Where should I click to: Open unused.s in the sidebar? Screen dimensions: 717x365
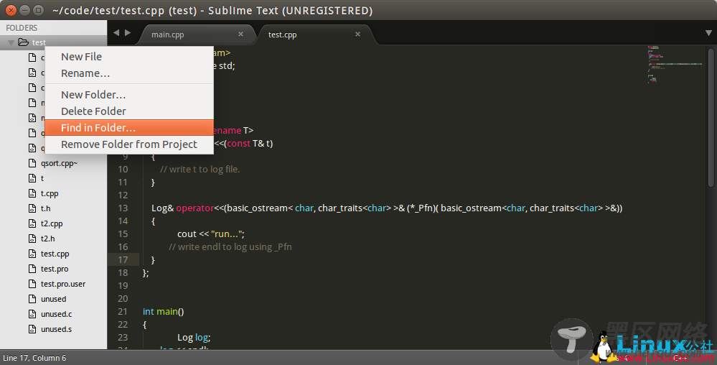point(56,330)
